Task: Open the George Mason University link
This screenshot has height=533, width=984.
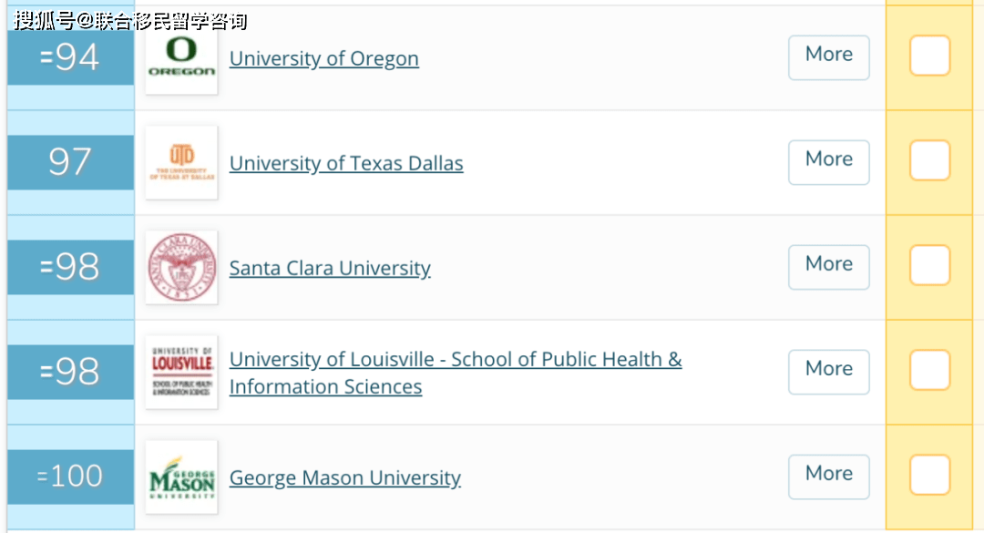Action: (x=345, y=478)
